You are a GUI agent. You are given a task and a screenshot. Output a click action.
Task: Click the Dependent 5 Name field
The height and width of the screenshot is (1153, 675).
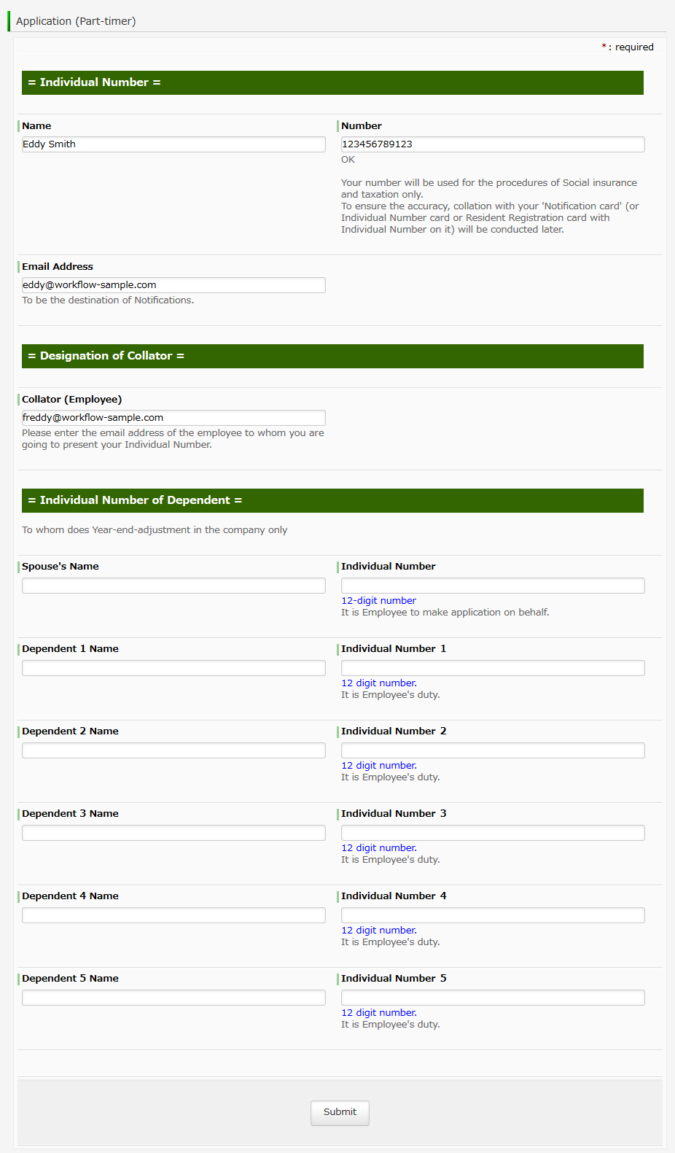(x=173, y=998)
